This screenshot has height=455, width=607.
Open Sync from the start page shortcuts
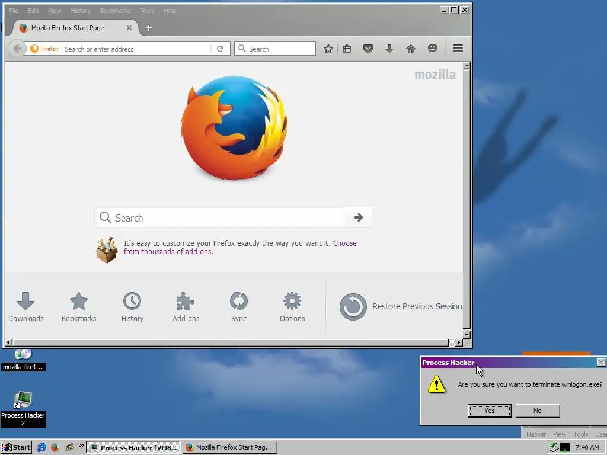(x=239, y=307)
